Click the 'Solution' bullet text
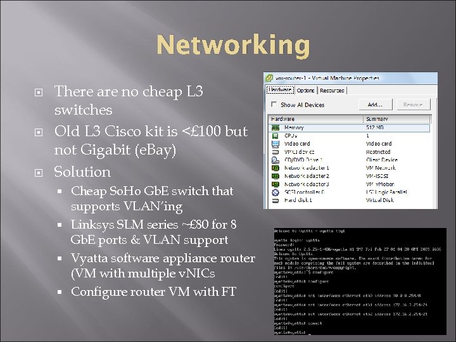The image size is (456, 342). pyautogui.click(x=82, y=172)
